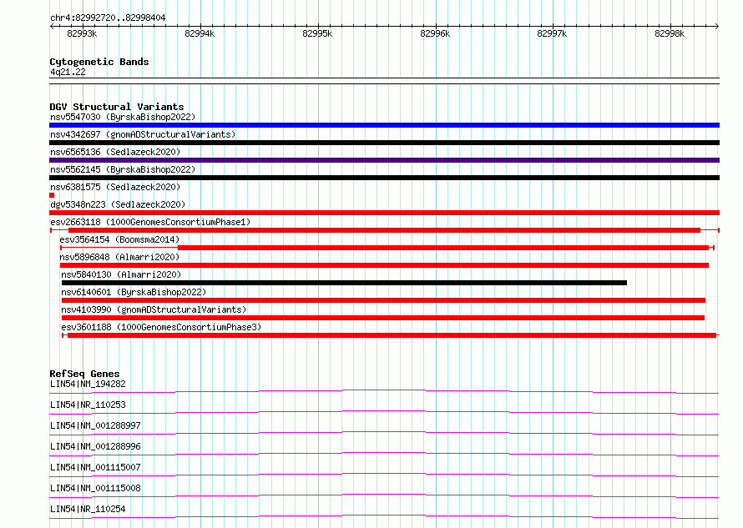The height and width of the screenshot is (528, 743).
Task: Open the LIN54|NM_001115007 transcript label
Action: 95,467
